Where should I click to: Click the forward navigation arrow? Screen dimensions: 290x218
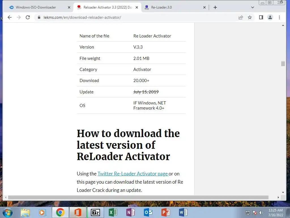pyautogui.click(x=19, y=17)
